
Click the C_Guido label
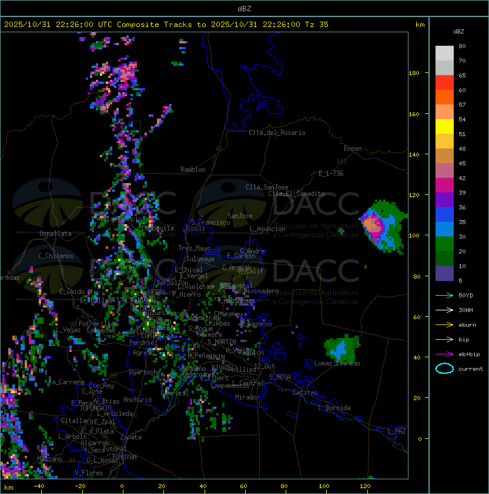(x=72, y=292)
